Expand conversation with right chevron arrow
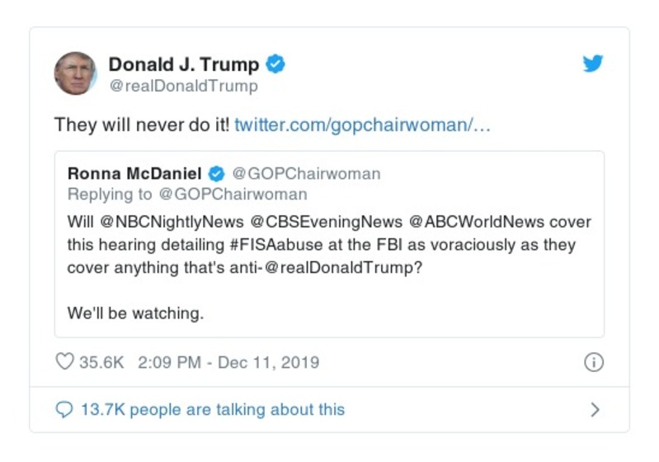This screenshot has width=659, height=462. pyautogui.click(x=595, y=409)
